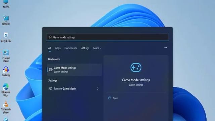Click the Game Mode settings title in preview
The image size is (215, 121).
tap(136, 80)
